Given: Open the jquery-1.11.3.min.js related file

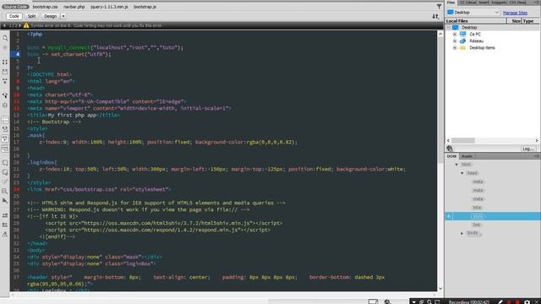Looking at the screenshot, I should (109, 7).
